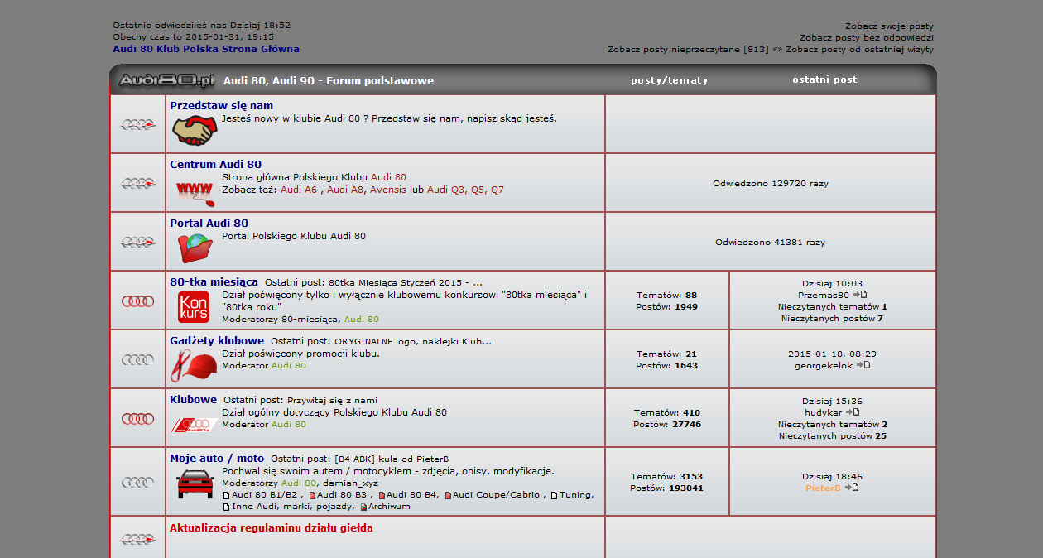Image resolution: width=1043 pixels, height=558 pixels.
Task: Open last post [B4 ABK] kula od PieterB
Action: (392, 459)
